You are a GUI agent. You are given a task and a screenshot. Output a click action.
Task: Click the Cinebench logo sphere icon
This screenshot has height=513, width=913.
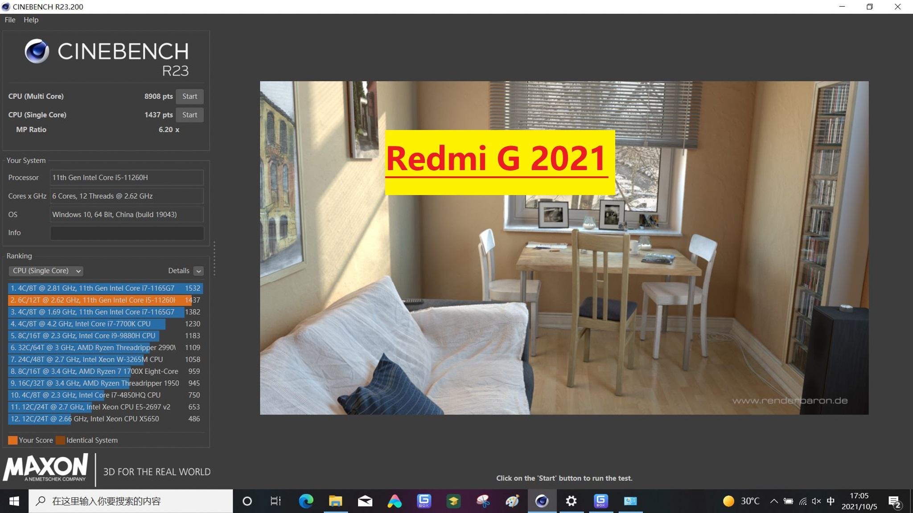point(37,51)
